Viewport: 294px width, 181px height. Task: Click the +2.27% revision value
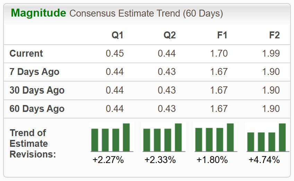(108, 160)
